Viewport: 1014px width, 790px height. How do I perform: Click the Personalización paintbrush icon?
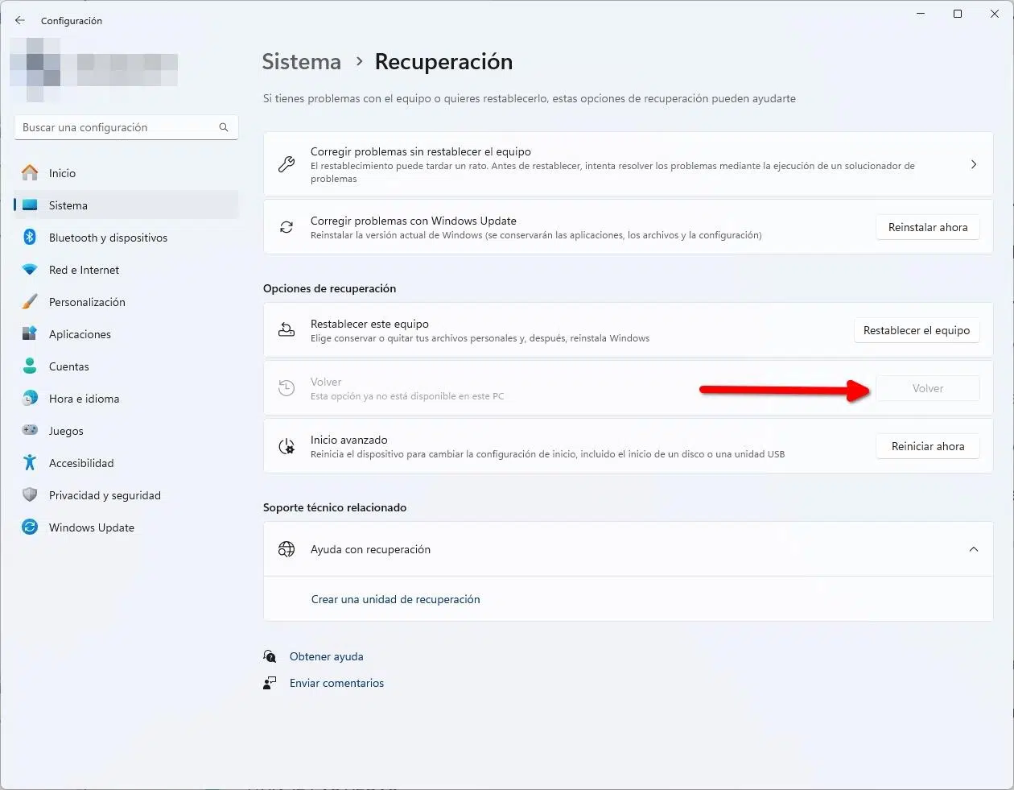[30, 302]
